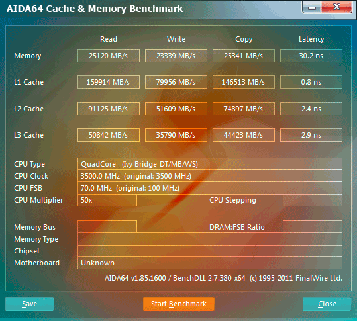Click the CPU Multiplier label
The image size is (357, 321).
[38, 200]
